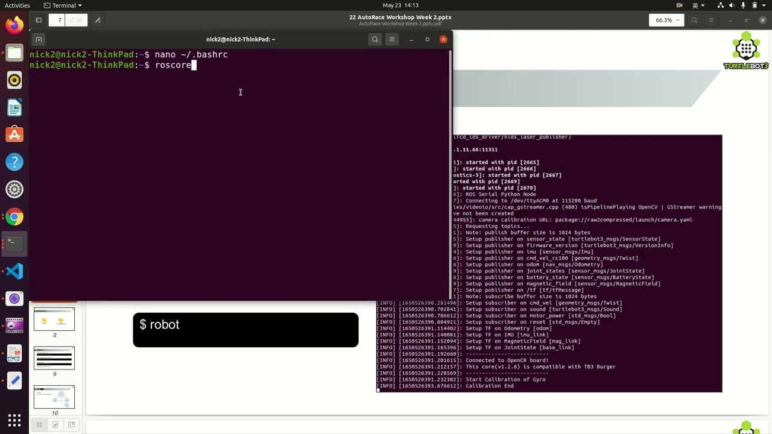The image size is (772, 434).
Task: Switch sidebar to bookmarks view
Action: pyautogui.click(x=71, y=425)
